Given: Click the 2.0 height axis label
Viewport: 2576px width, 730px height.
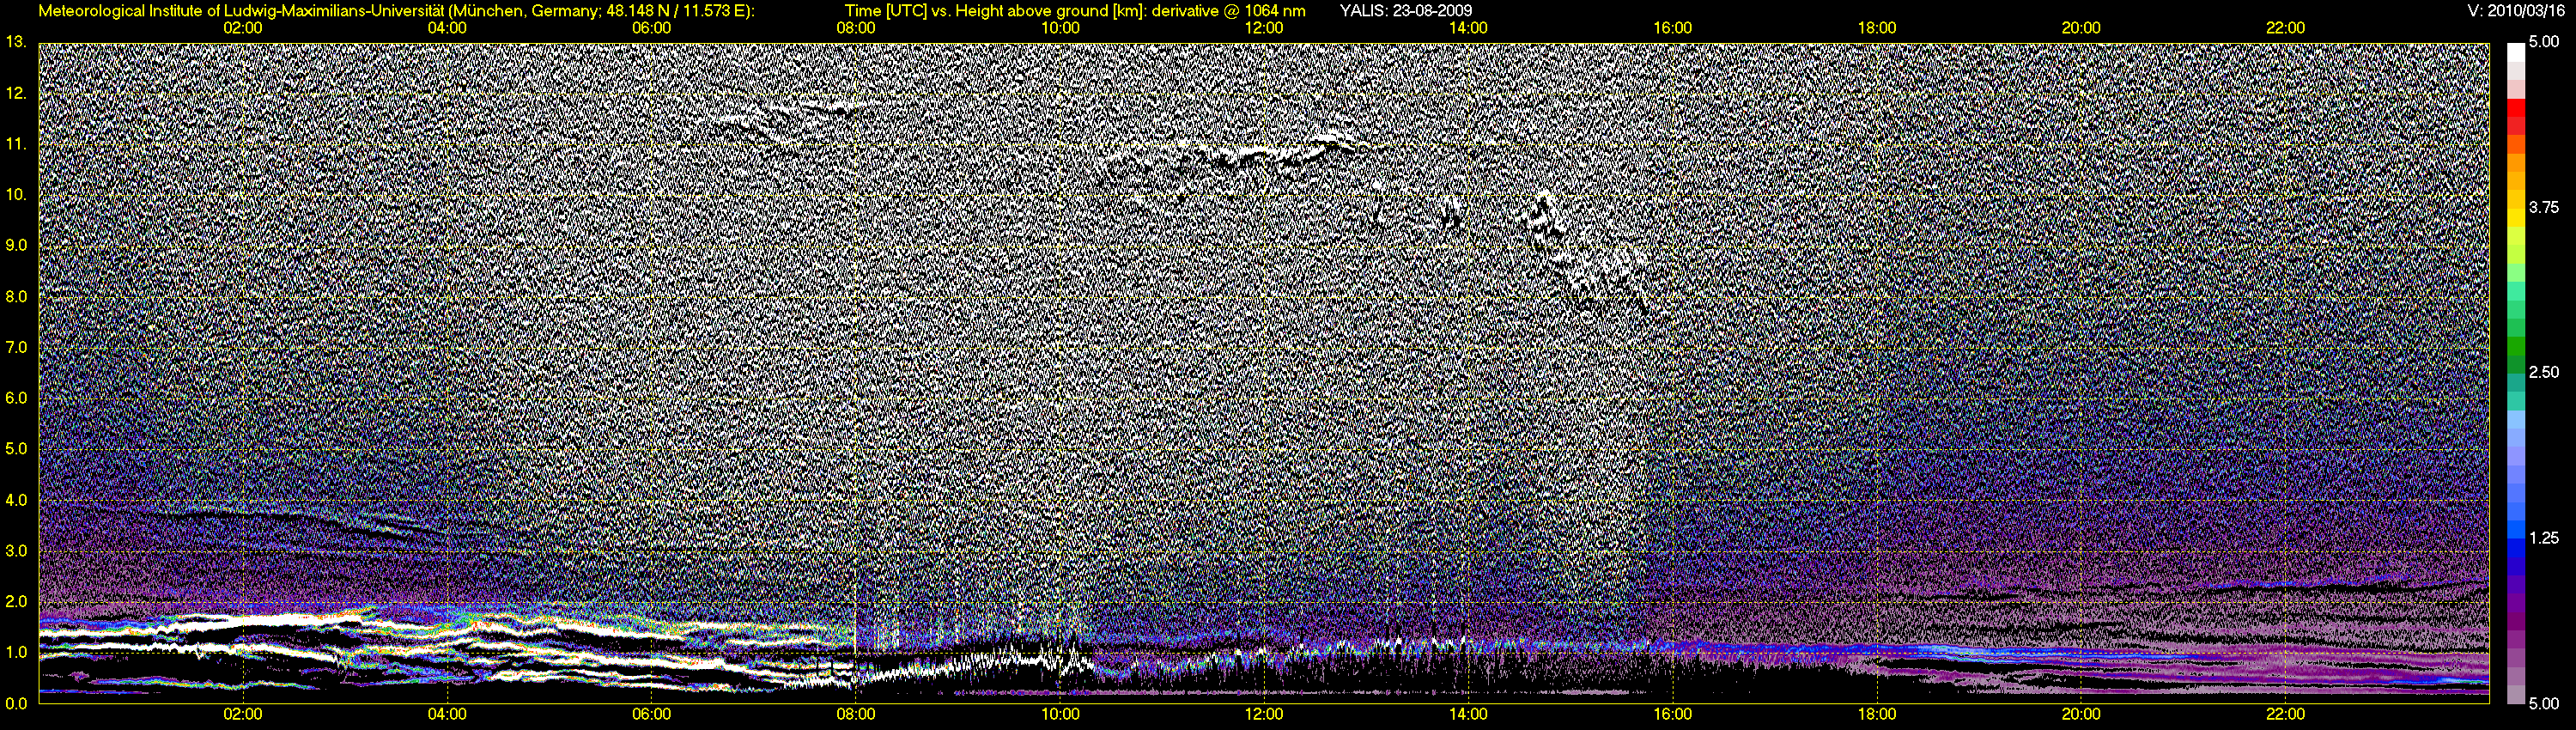Looking at the screenshot, I should (x=16, y=602).
